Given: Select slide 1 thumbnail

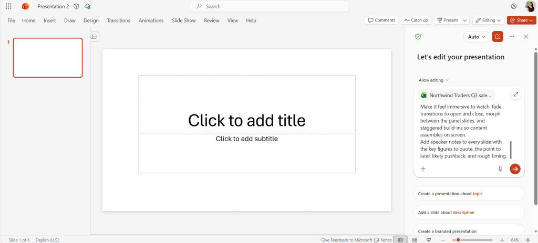Looking at the screenshot, I should pos(48,58).
